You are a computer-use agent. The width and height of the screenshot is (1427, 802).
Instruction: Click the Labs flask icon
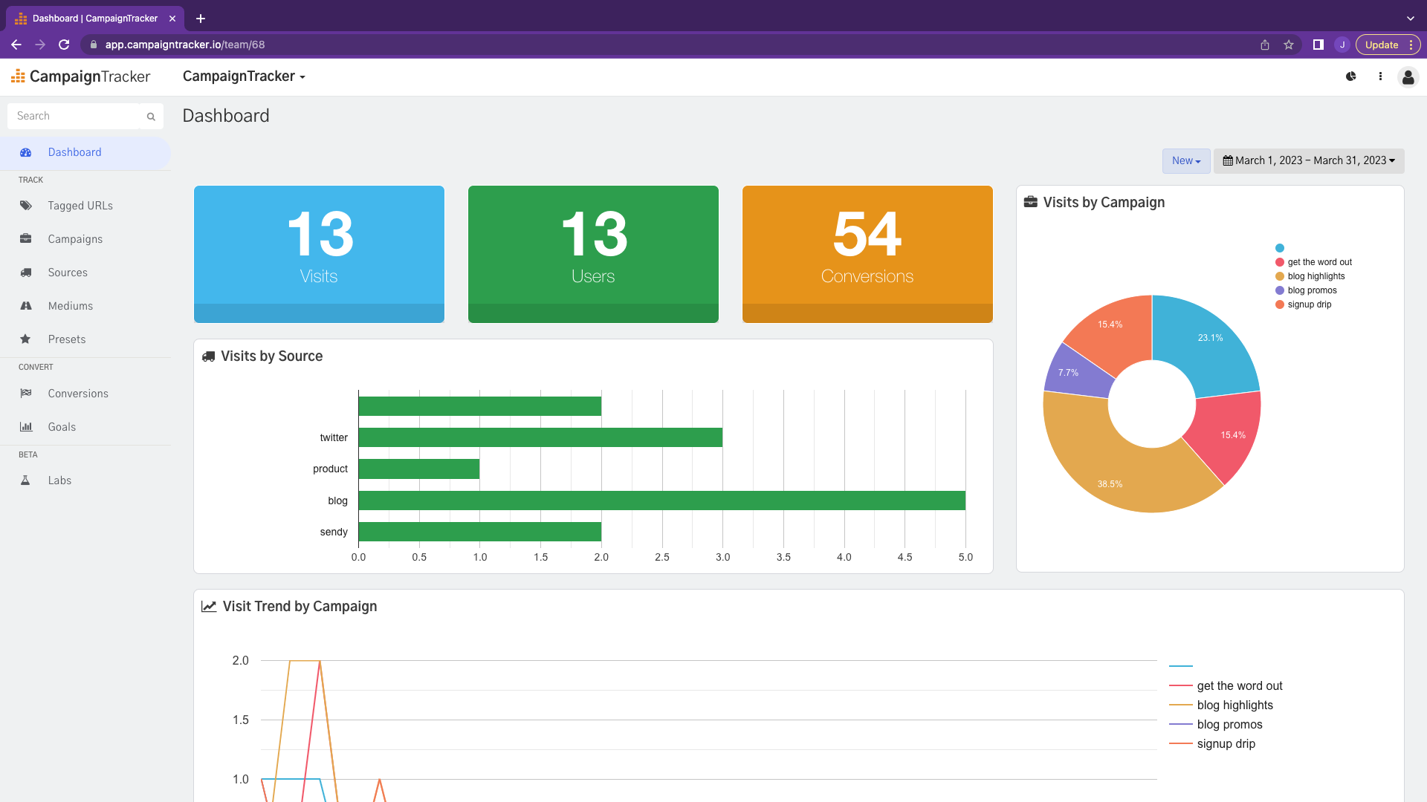(x=26, y=480)
